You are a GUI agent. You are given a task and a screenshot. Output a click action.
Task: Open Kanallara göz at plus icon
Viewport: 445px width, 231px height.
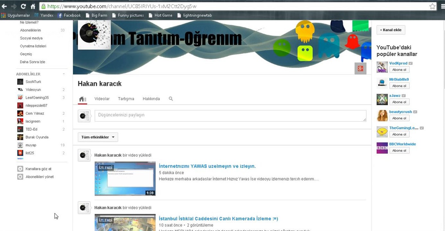coord(20,169)
